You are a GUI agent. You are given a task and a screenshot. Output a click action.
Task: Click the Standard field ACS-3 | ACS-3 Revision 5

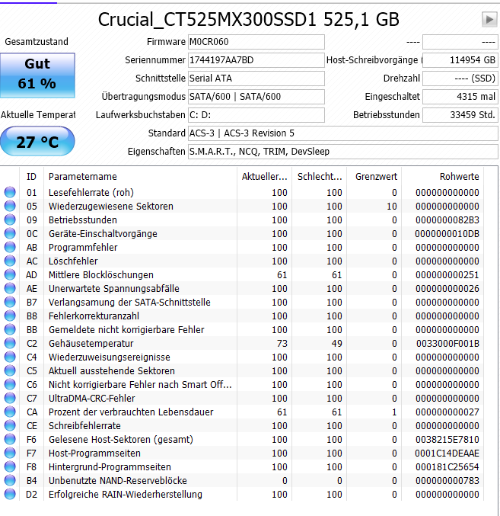point(343,133)
